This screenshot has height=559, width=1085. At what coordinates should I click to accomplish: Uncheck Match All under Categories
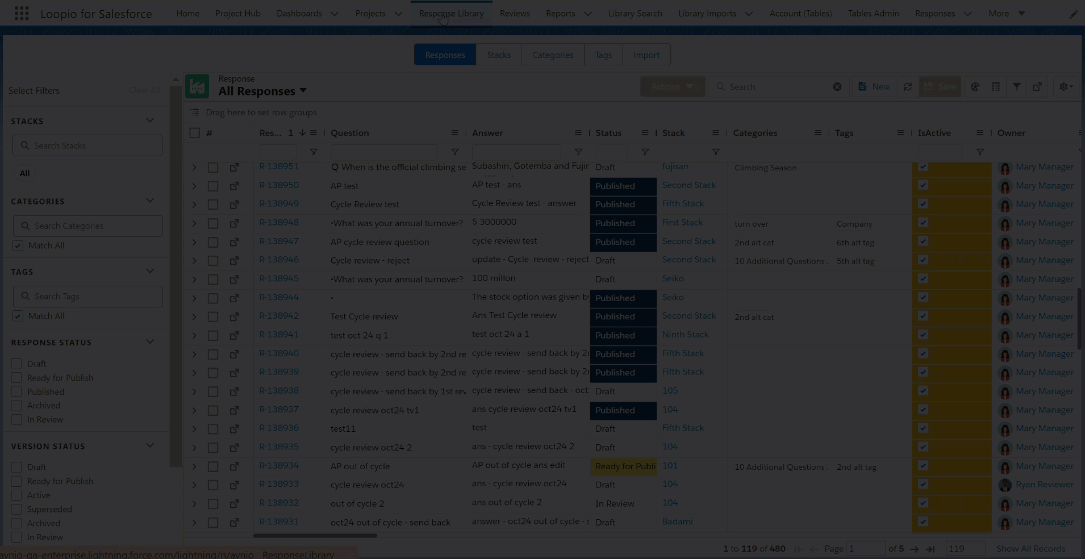(18, 245)
